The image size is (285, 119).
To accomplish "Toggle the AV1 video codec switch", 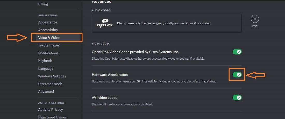I will click(x=237, y=98).
